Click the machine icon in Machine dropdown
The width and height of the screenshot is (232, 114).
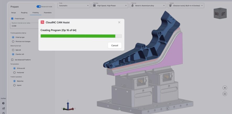coord(94,5)
